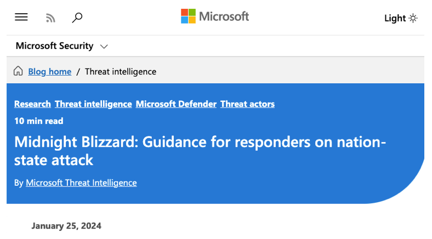Click the Microsoft four-square logo
This screenshot has height=239, width=432.
[188, 16]
